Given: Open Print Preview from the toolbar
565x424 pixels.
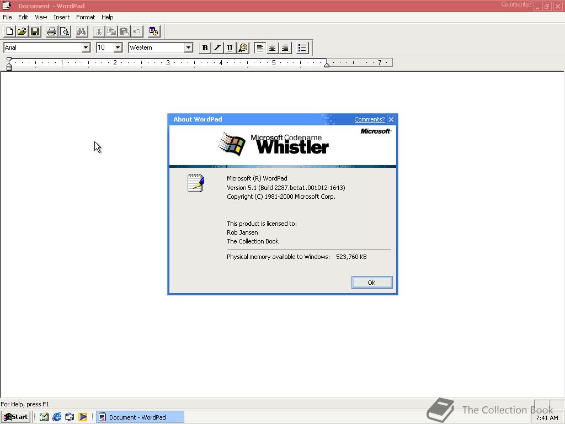Looking at the screenshot, I should pos(65,31).
